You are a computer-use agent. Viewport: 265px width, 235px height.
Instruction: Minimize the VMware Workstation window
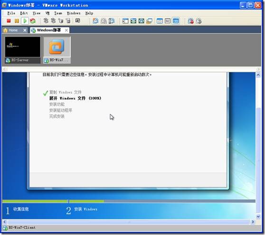243,5
